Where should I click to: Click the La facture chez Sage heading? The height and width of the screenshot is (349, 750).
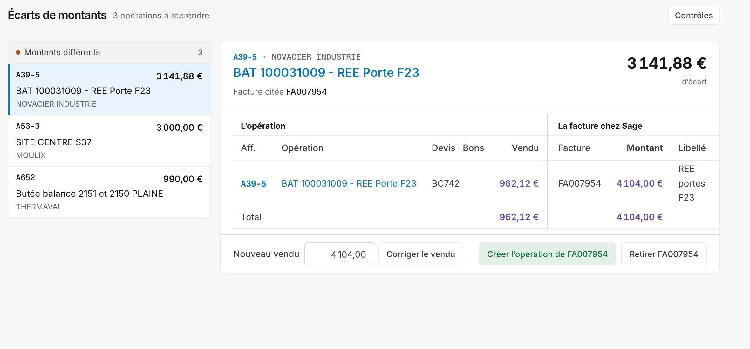click(600, 126)
